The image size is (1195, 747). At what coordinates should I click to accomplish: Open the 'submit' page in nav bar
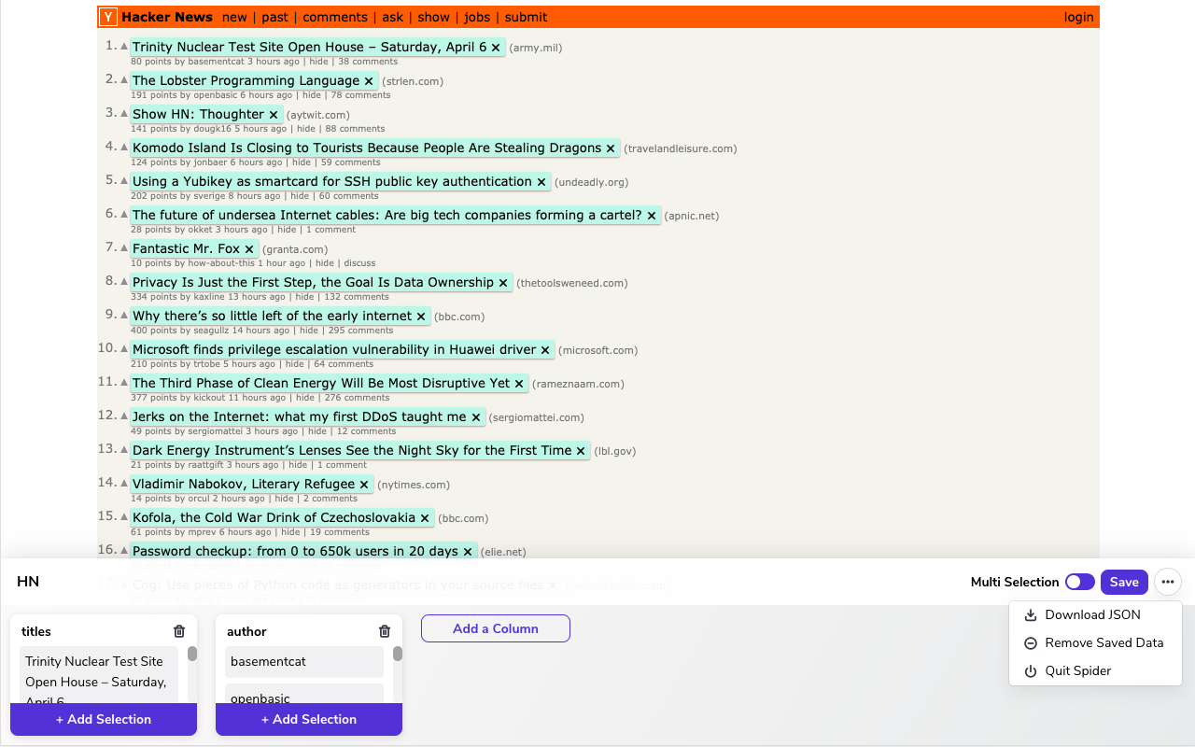coord(526,17)
